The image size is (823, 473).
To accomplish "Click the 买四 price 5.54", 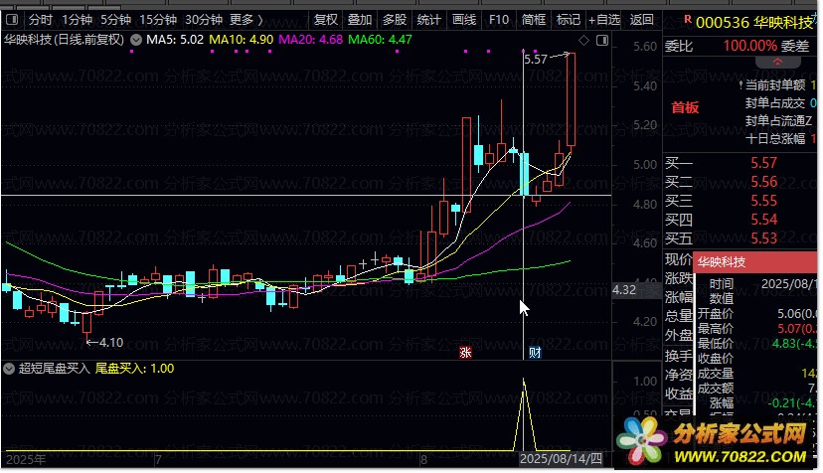I will [x=763, y=220].
